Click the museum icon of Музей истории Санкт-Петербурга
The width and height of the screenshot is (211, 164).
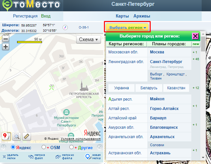tap(66, 112)
